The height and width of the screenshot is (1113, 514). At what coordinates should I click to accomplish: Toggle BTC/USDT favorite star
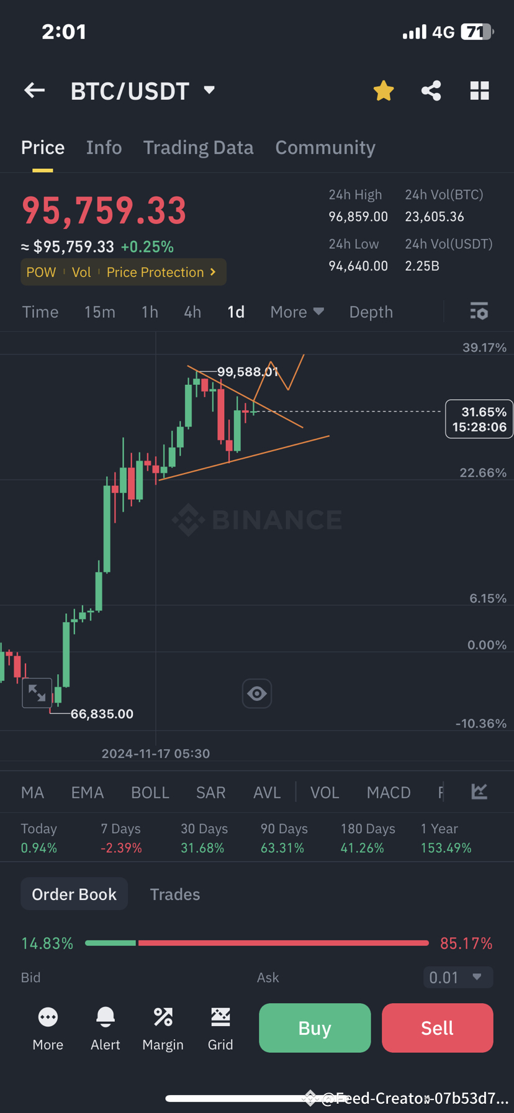(x=383, y=90)
